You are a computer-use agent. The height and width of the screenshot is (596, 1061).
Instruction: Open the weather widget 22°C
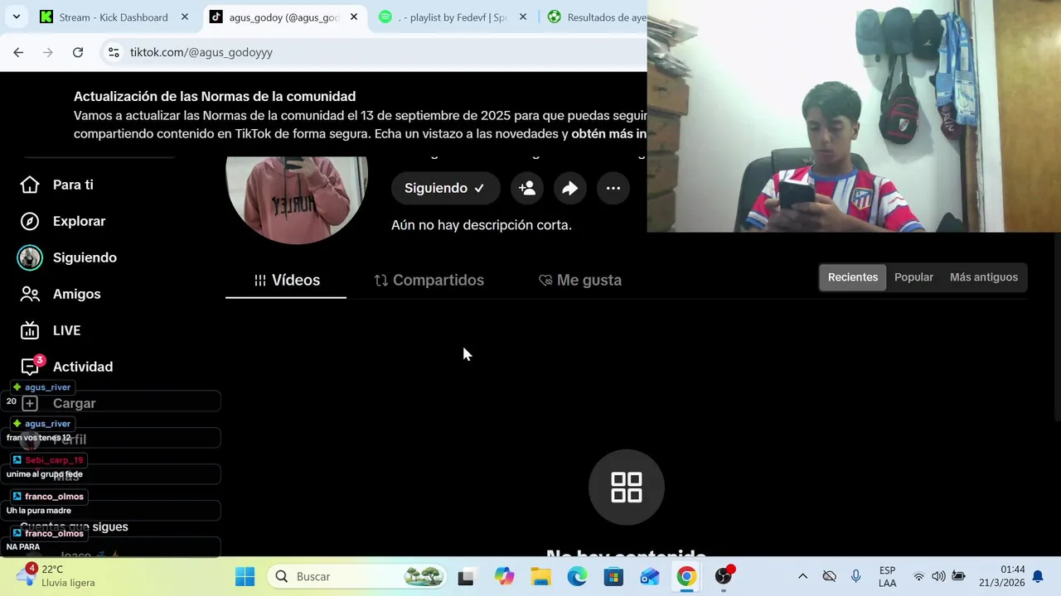[56, 576]
